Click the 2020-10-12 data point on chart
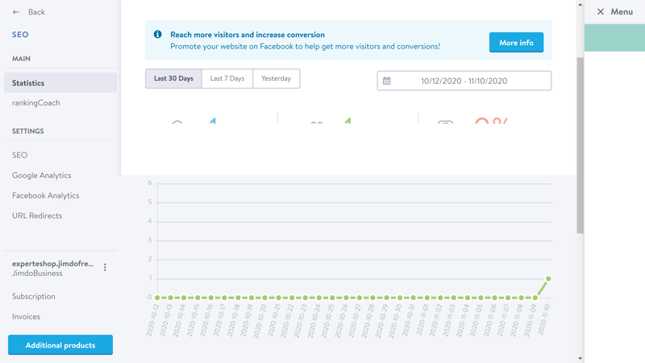645x363 pixels. (157, 298)
